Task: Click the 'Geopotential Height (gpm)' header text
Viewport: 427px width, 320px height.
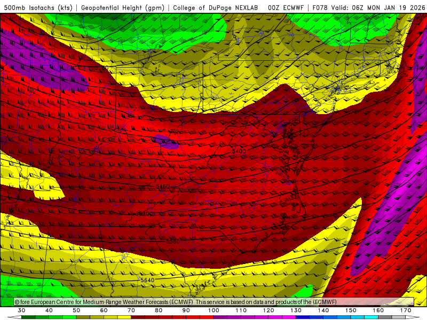Action: coord(123,7)
